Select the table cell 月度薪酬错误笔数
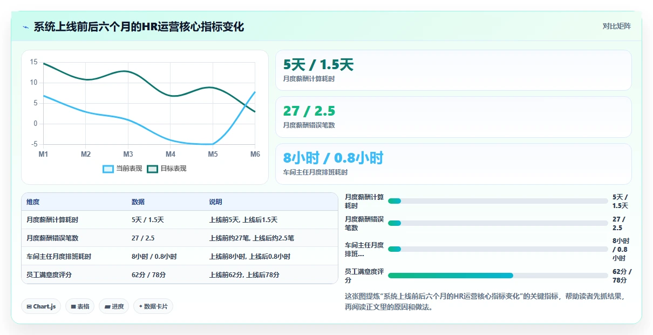 point(52,238)
